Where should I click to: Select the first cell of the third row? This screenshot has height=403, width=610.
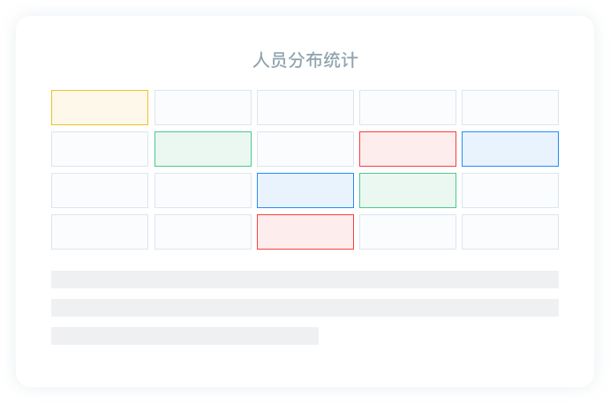click(100, 190)
